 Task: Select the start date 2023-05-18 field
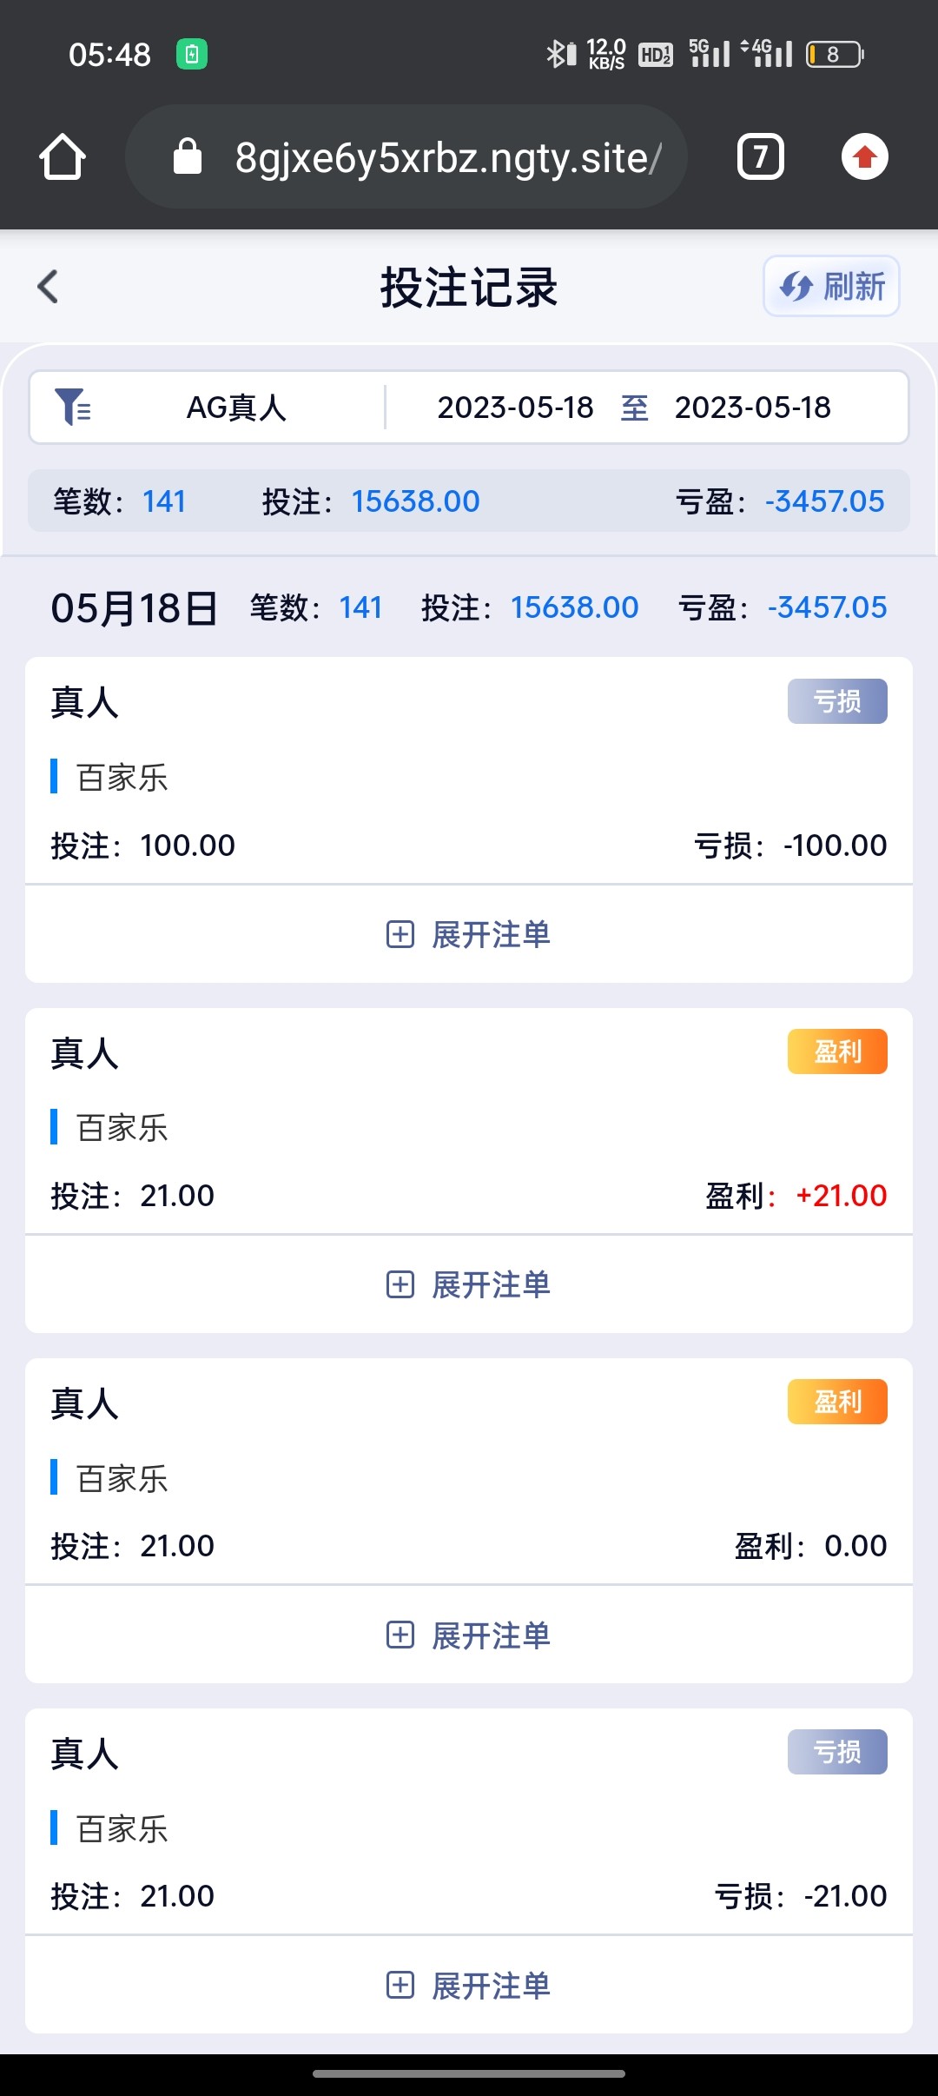pos(515,408)
